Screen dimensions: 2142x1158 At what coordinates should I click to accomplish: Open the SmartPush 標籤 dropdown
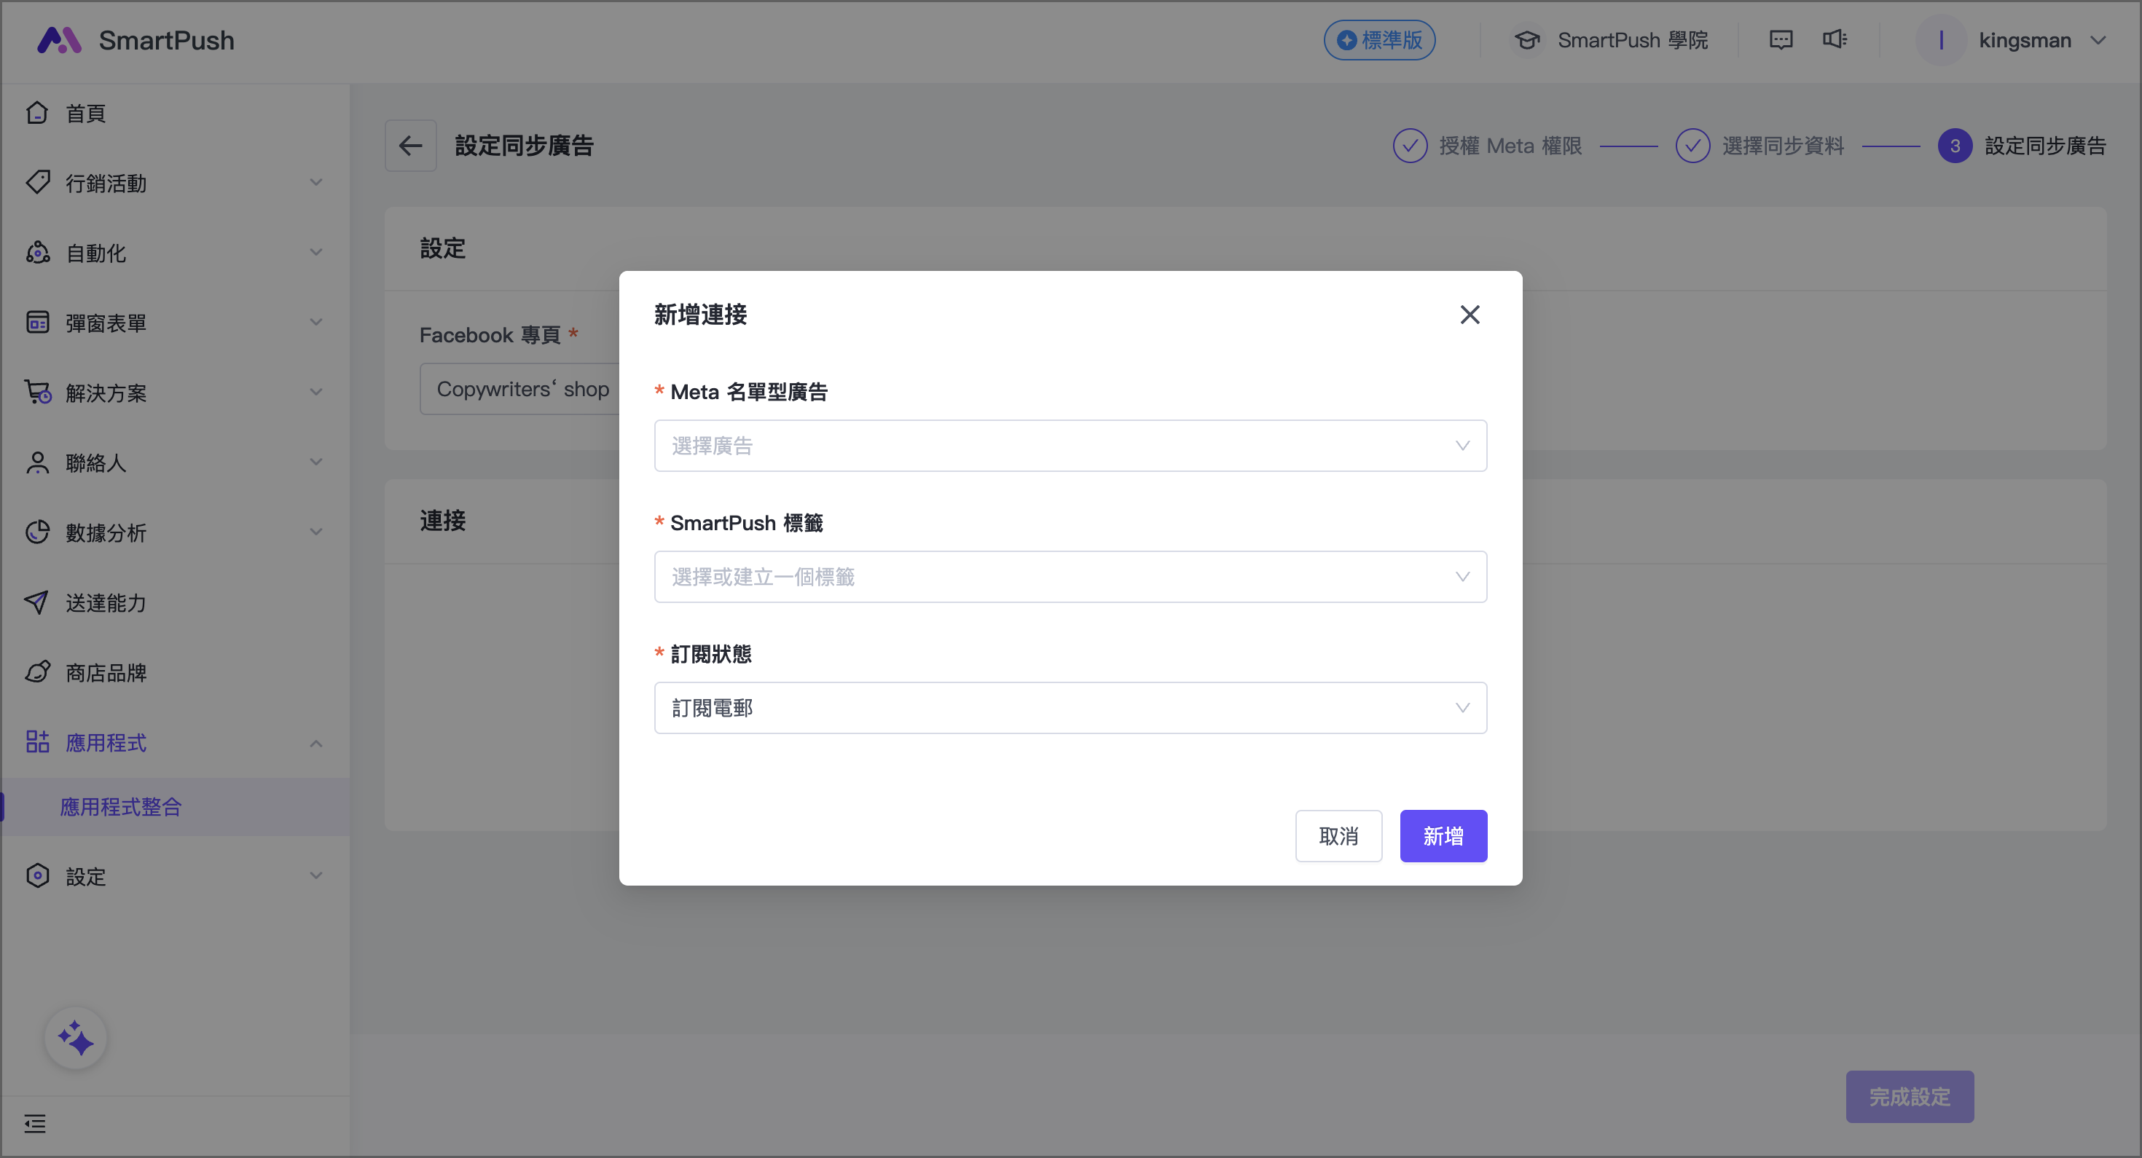coord(1070,577)
